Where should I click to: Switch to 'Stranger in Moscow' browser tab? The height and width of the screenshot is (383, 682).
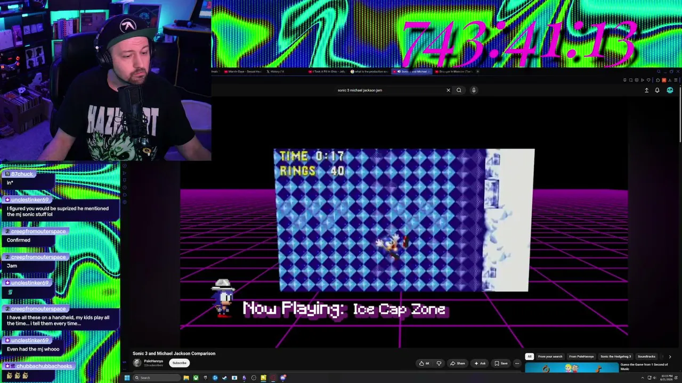coord(454,71)
